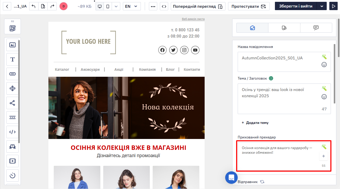The width and height of the screenshot is (340, 189).
Task: Click the YOUR LOGO HERE placeholder
Action: (x=89, y=42)
